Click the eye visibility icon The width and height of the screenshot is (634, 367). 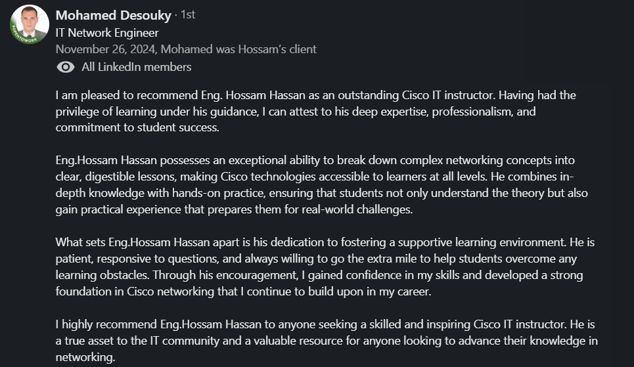[x=66, y=67]
